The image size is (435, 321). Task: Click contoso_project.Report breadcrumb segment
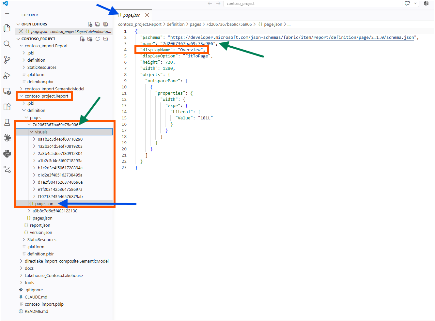click(x=140, y=24)
